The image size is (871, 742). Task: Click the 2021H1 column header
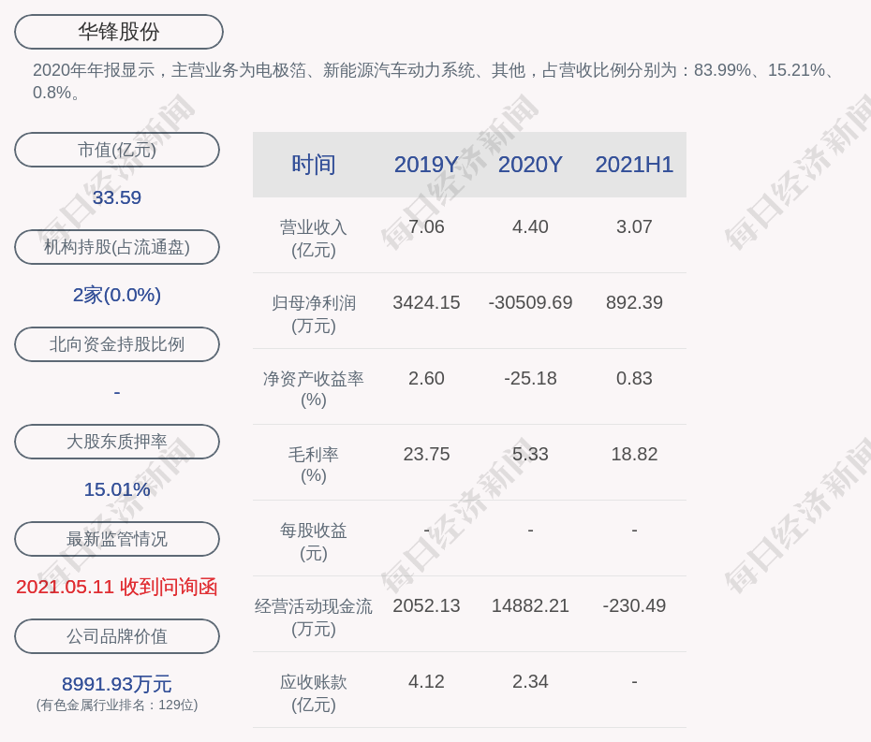634,165
